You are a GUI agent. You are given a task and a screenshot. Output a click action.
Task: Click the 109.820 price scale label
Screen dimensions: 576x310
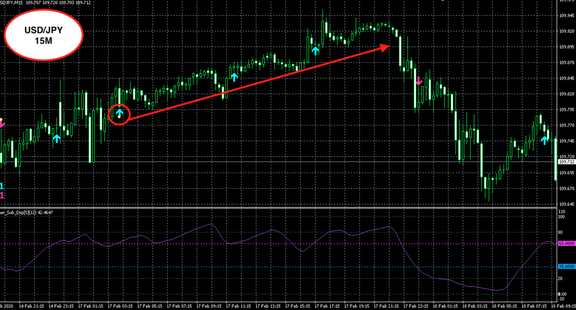[566, 94]
